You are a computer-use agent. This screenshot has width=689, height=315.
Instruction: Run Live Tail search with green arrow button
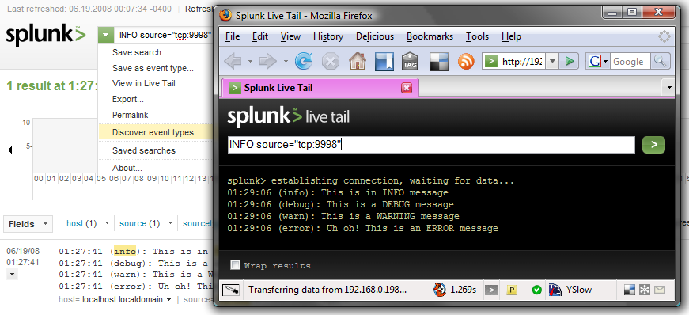653,145
